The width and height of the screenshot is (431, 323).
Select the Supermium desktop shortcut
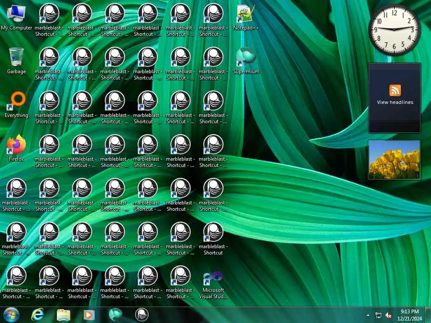coord(246,61)
